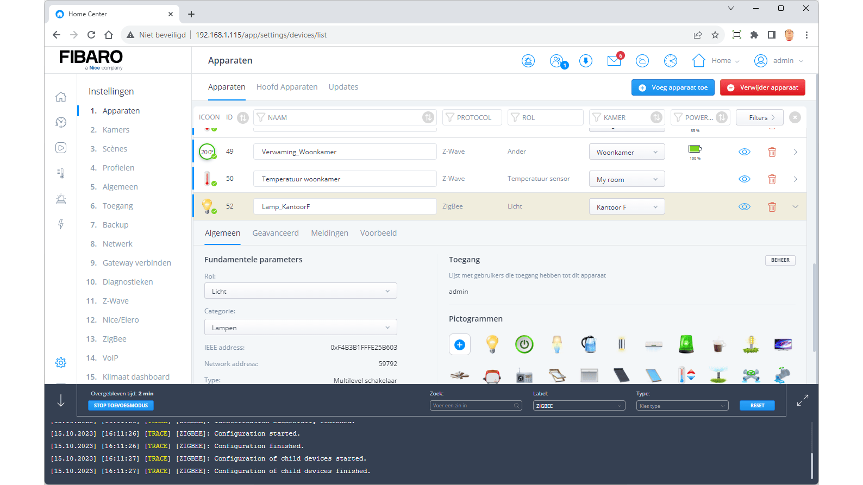The image size is (863, 485).
Task: Open the weather cloud icon in header
Action: (642, 61)
